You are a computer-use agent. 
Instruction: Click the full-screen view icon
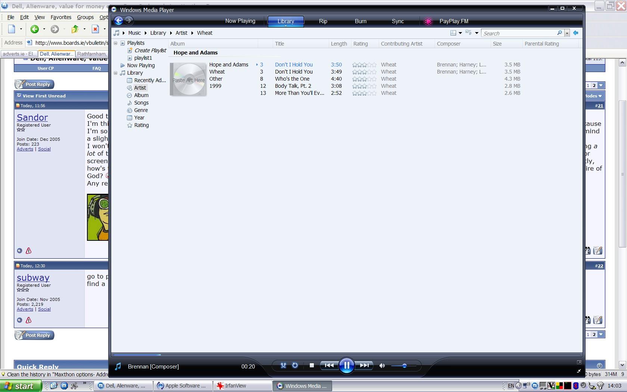point(579,362)
